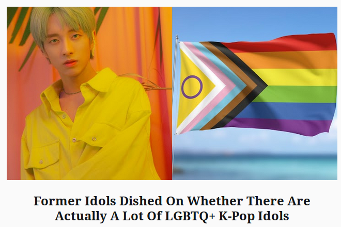The height and width of the screenshot is (227, 341).
Task: Click the purple intersex circle on flag
Action: tap(192, 87)
